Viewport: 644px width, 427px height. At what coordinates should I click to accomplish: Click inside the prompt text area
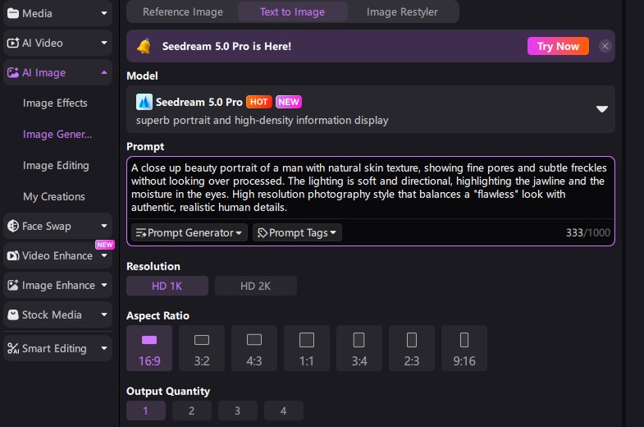371,187
